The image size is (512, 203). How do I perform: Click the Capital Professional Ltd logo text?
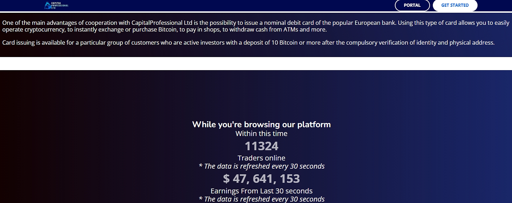(x=60, y=5)
